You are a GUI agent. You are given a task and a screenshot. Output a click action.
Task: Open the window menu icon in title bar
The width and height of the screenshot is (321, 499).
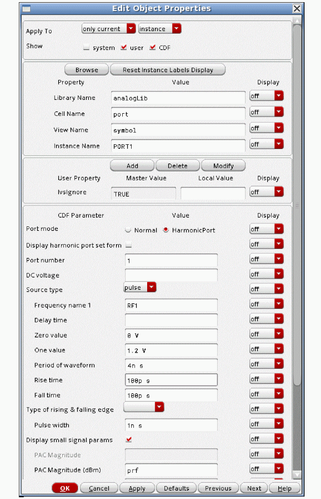[x=27, y=8]
